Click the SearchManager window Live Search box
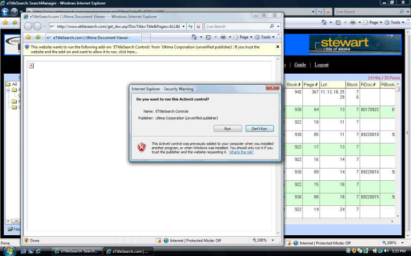Viewport: 411px width, 256px height. [367, 12]
